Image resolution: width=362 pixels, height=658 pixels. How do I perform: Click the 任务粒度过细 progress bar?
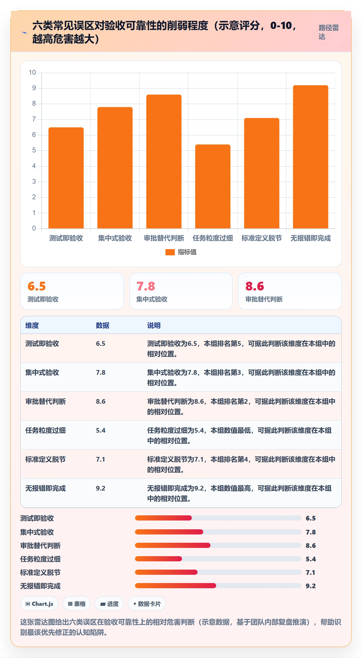pos(218,559)
